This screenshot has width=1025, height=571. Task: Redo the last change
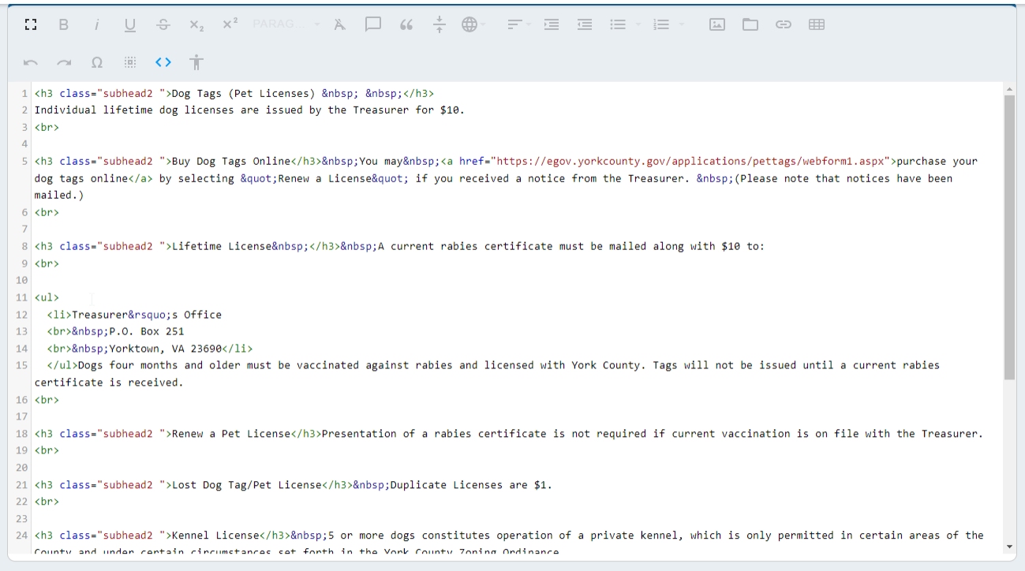click(x=64, y=62)
